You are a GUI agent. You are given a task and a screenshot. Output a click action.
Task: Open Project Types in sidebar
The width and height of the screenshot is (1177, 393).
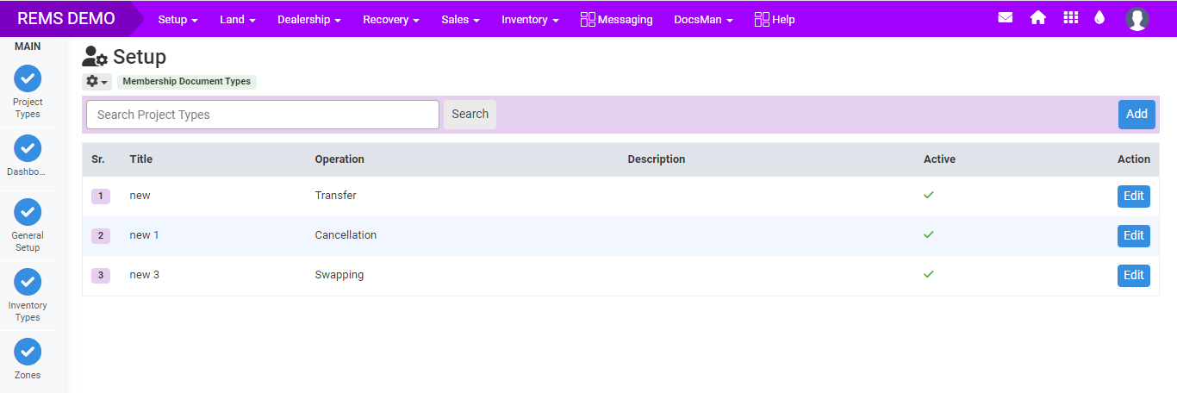click(x=28, y=78)
